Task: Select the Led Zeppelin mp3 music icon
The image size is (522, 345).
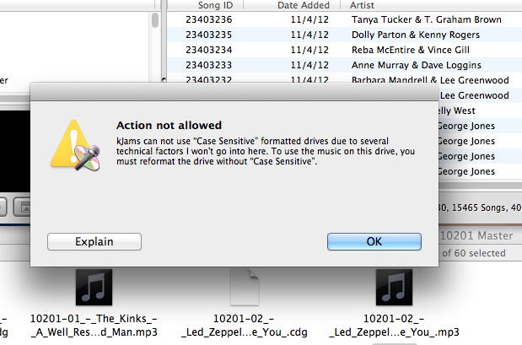Action: click(394, 289)
